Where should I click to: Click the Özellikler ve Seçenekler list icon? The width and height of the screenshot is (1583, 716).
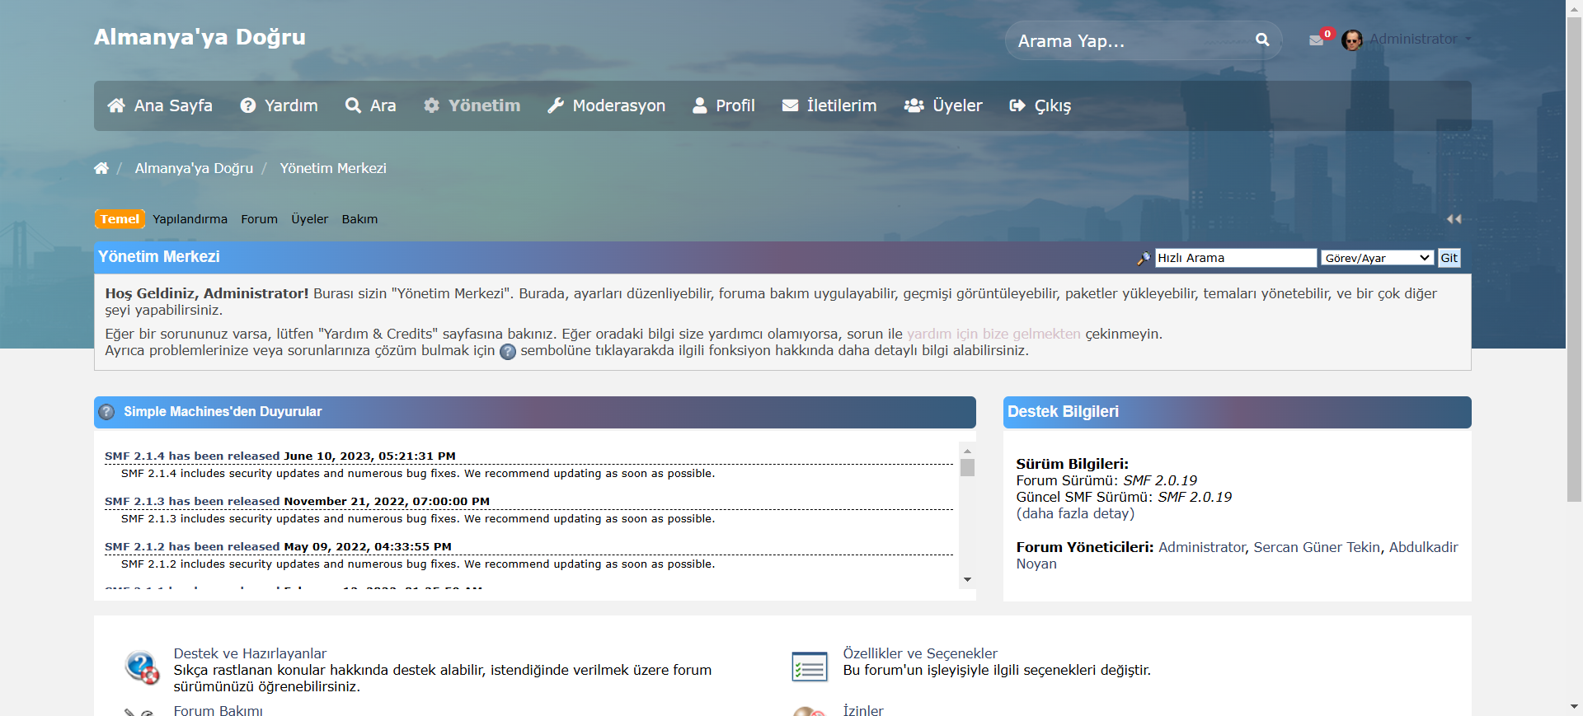pyautogui.click(x=809, y=667)
